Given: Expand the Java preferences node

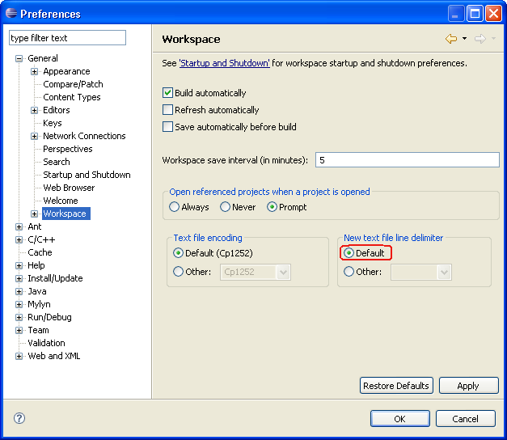Looking at the screenshot, I should coord(19,291).
